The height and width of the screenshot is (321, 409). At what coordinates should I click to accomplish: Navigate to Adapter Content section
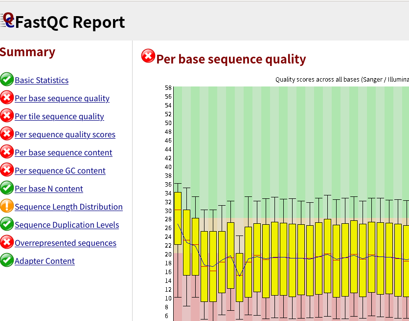[x=45, y=261]
